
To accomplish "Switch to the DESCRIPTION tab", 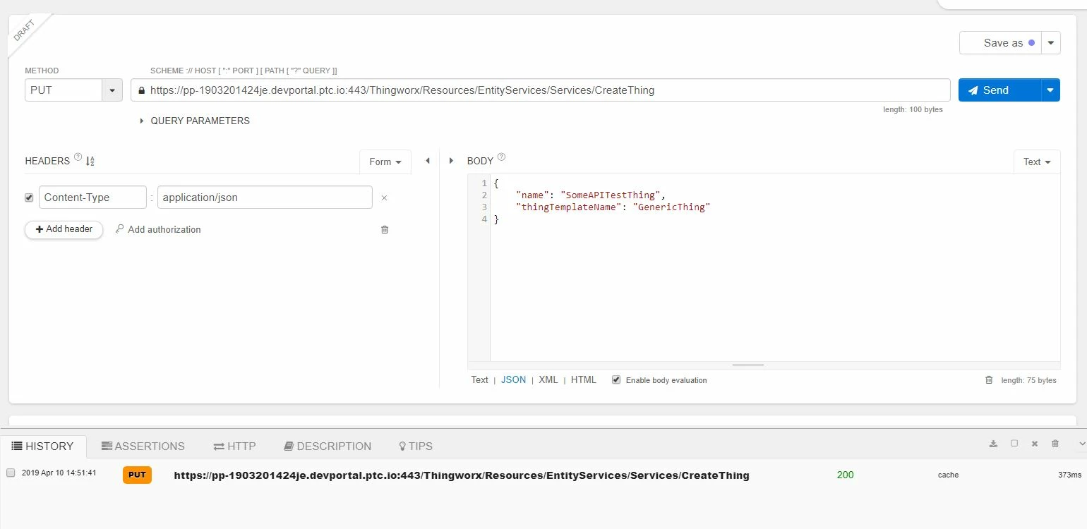I will coord(328,446).
